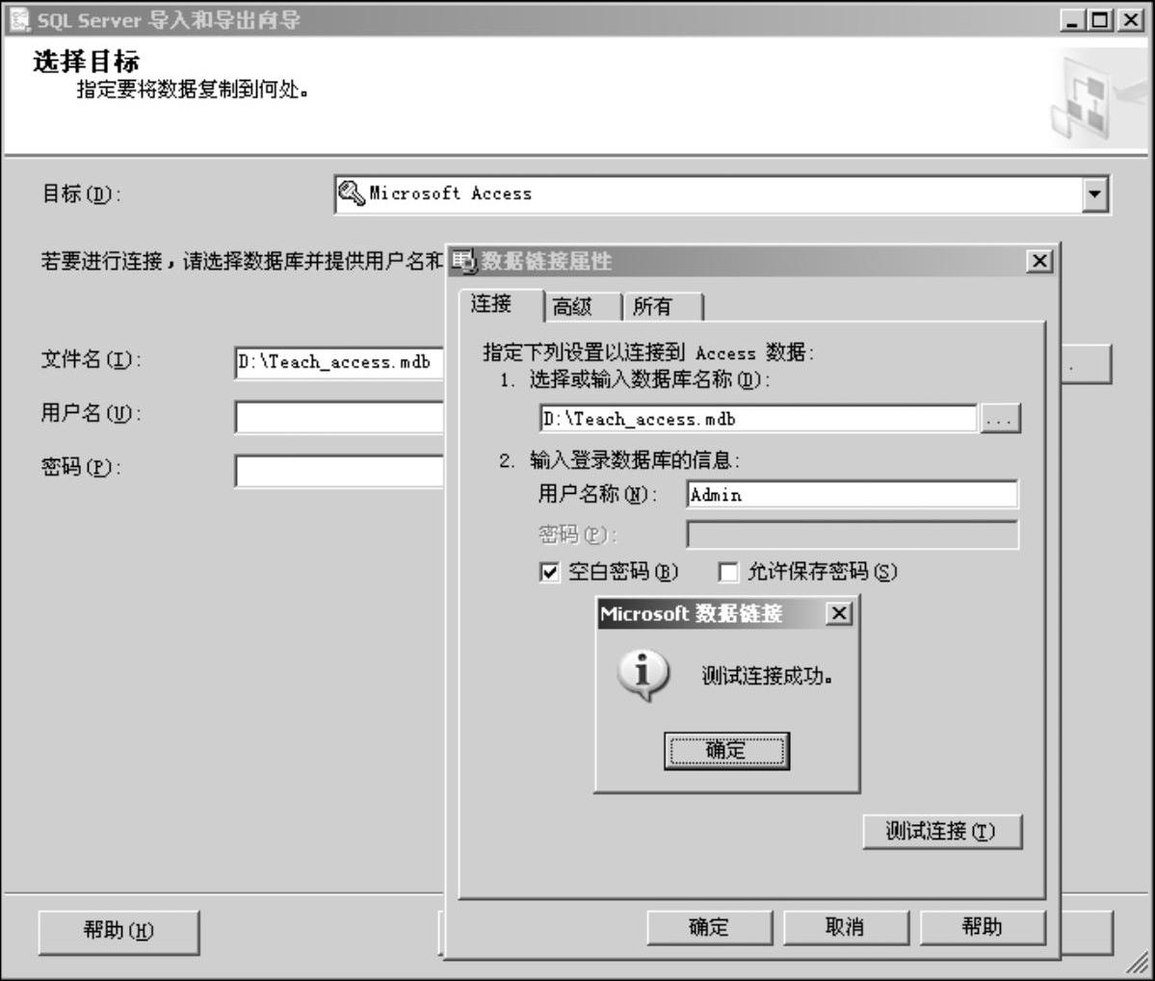Click the 测试连接(T) button
Viewport: 1155px width, 981px height.
click(942, 832)
